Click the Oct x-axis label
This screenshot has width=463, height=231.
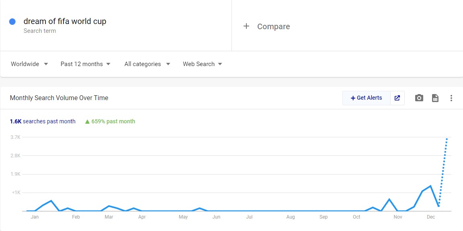(x=356, y=217)
